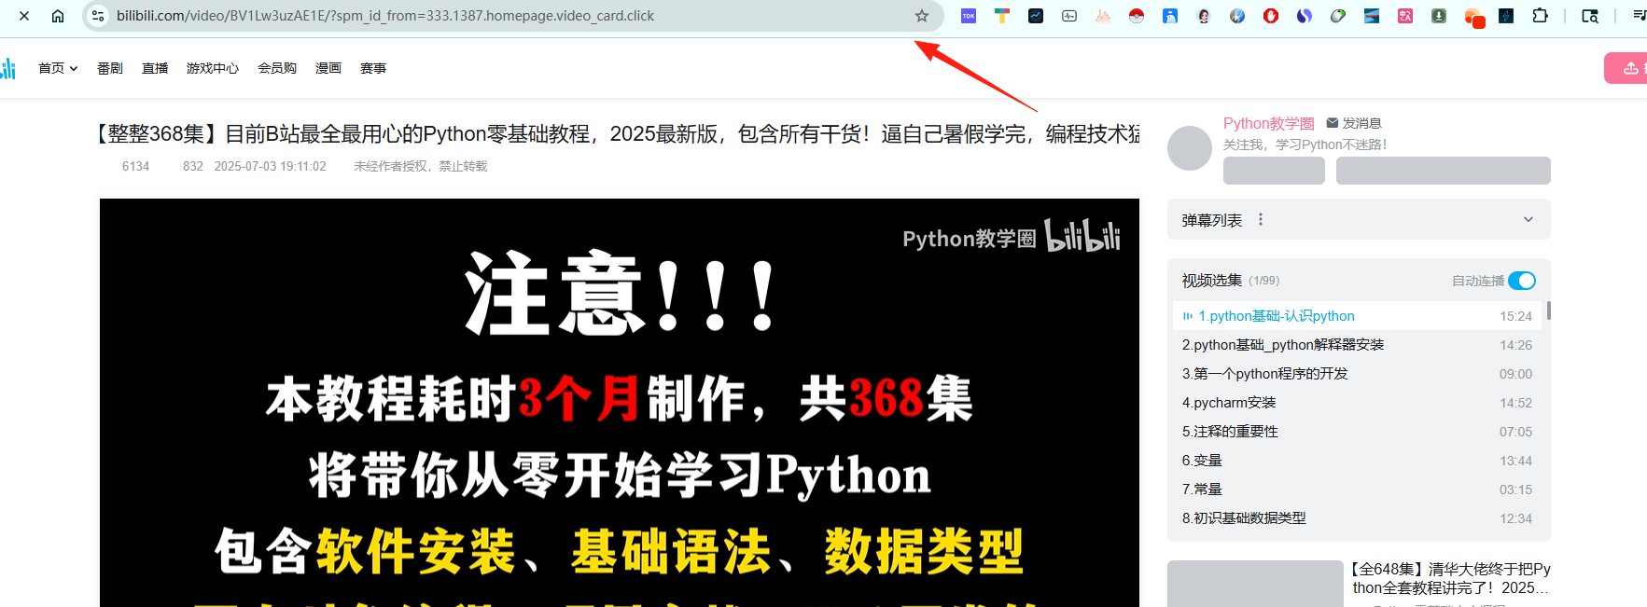The image size is (1647, 607).
Task: Open 弹幕列表 three-dot options menu
Action: coord(1261,220)
